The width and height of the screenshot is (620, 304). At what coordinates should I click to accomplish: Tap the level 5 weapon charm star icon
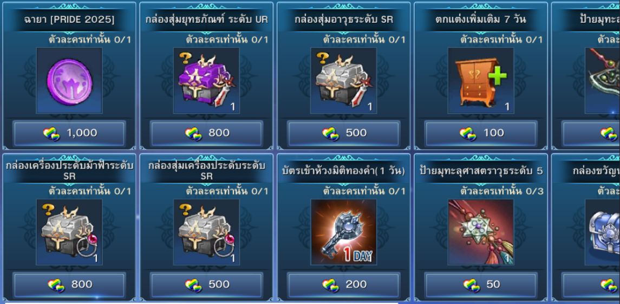pyautogui.click(x=481, y=232)
